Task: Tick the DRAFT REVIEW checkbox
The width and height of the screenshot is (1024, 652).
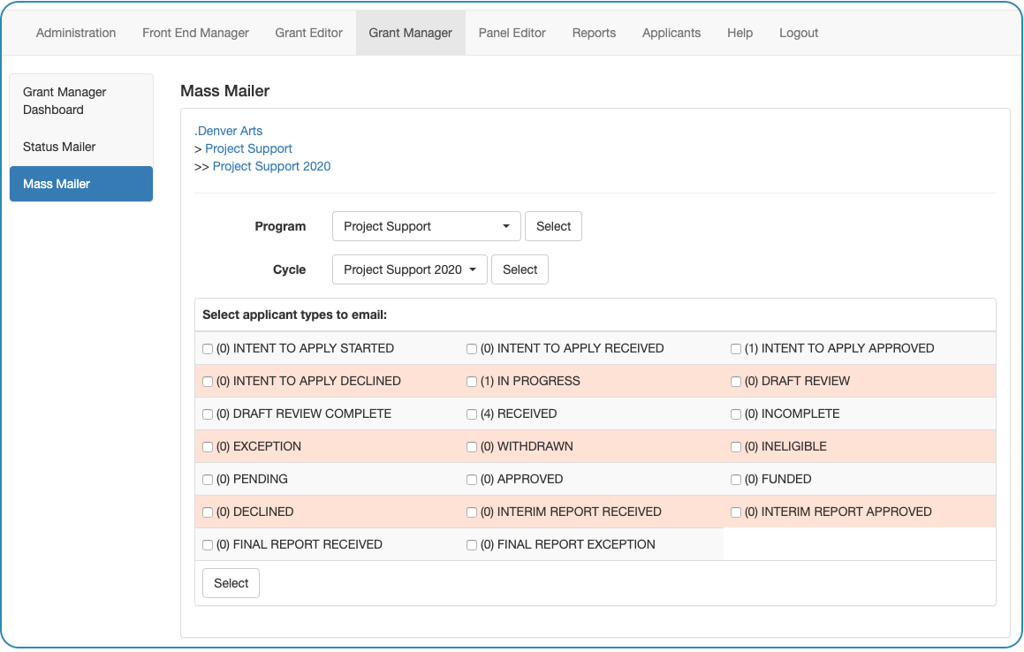Action: [736, 382]
